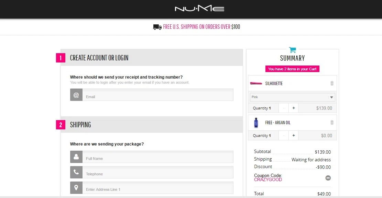Click the Shipping section heading

pos(80,125)
